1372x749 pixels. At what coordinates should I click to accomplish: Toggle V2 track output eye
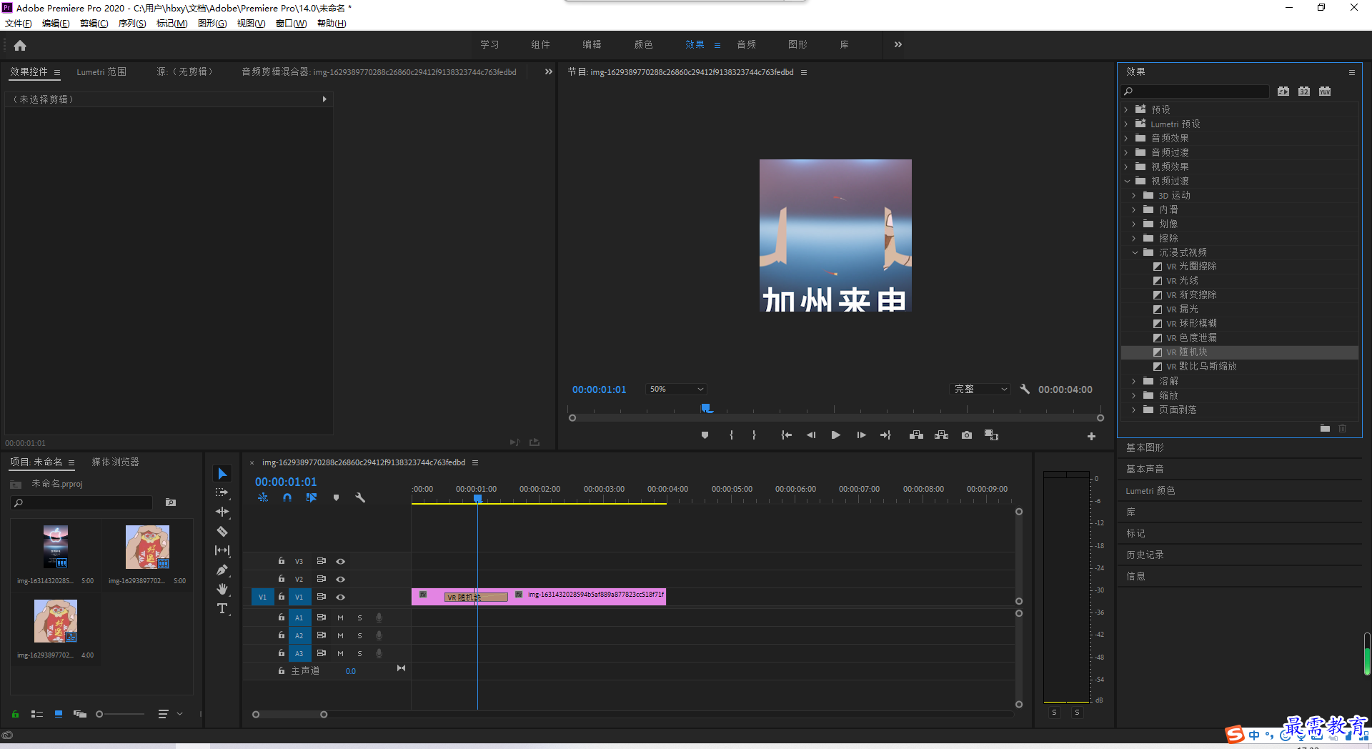pyautogui.click(x=341, y=579)
